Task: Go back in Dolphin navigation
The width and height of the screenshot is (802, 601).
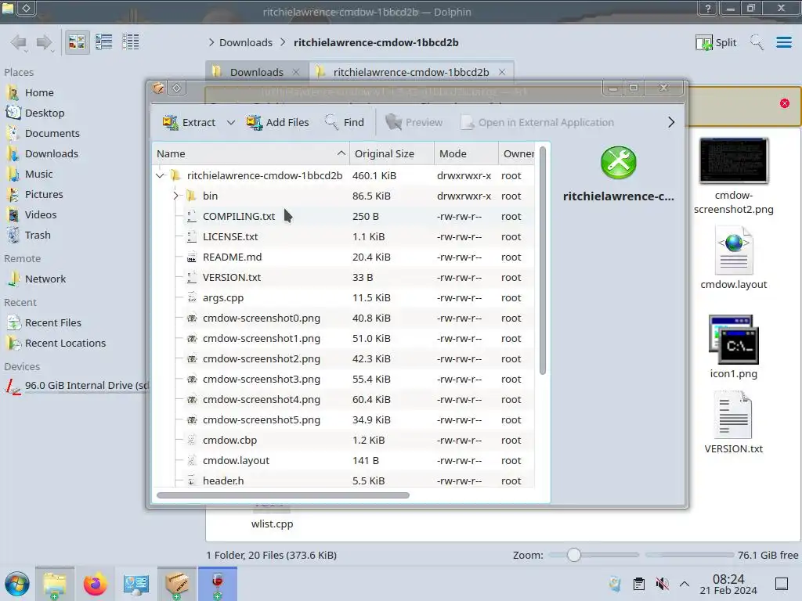Action: pyautogui.click(x=19, y=42)
